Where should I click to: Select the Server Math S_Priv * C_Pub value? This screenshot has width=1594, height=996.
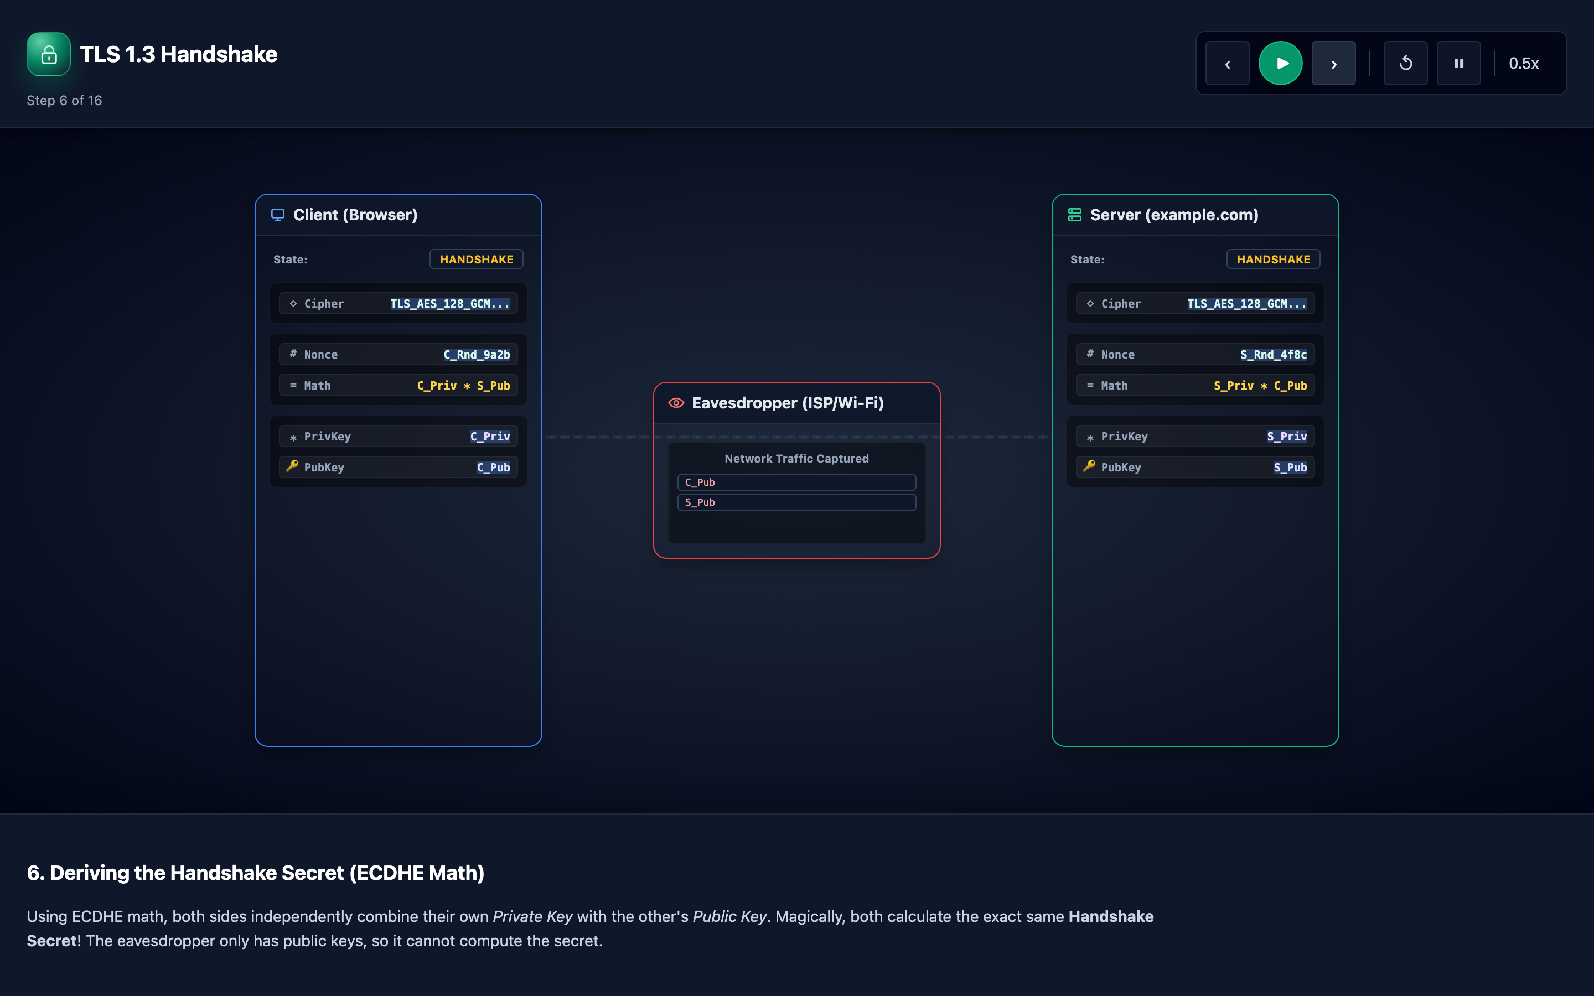click(1261, 385)
